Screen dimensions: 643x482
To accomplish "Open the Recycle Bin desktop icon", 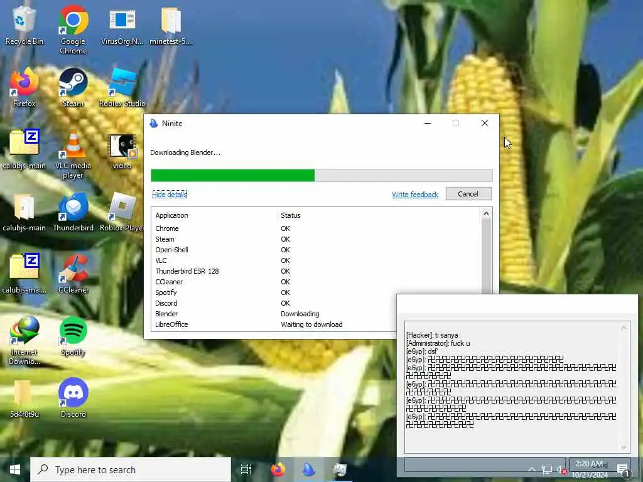I will click(24, 25).
